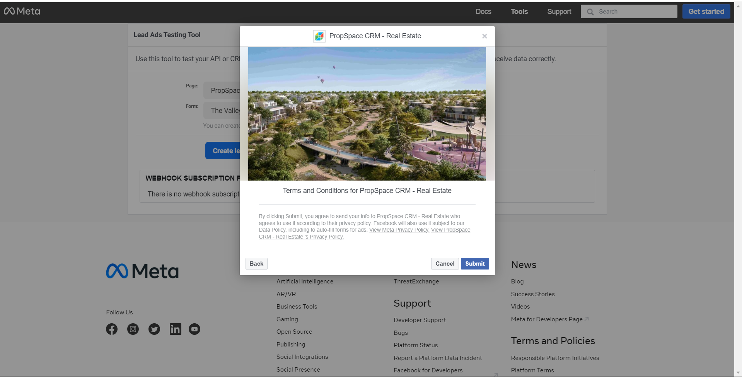Open Developer Support link

[x=420, y=320]
